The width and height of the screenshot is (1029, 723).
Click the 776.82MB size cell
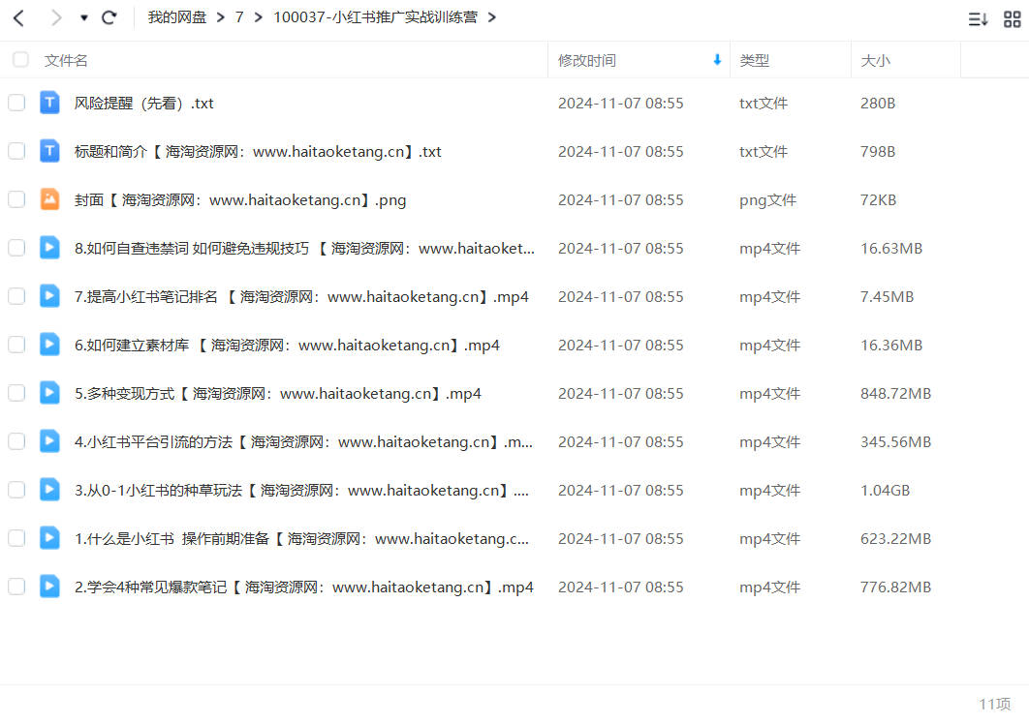pyautogui.click(x=895, y=587)
